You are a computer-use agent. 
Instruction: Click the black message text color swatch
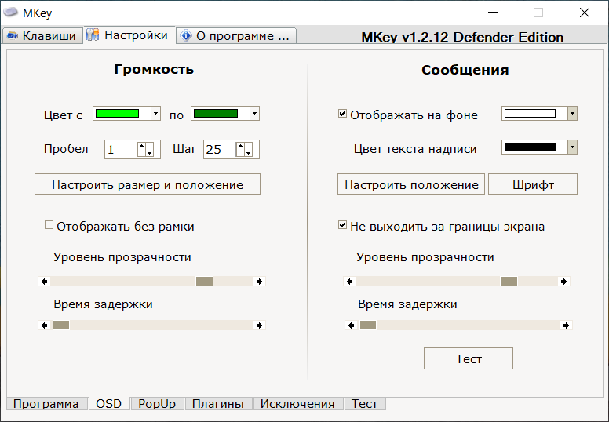pyautogui.click(x=530, y=147)
